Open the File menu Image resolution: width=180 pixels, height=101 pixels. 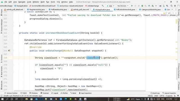pyautogui.click(x=6, y=2)
